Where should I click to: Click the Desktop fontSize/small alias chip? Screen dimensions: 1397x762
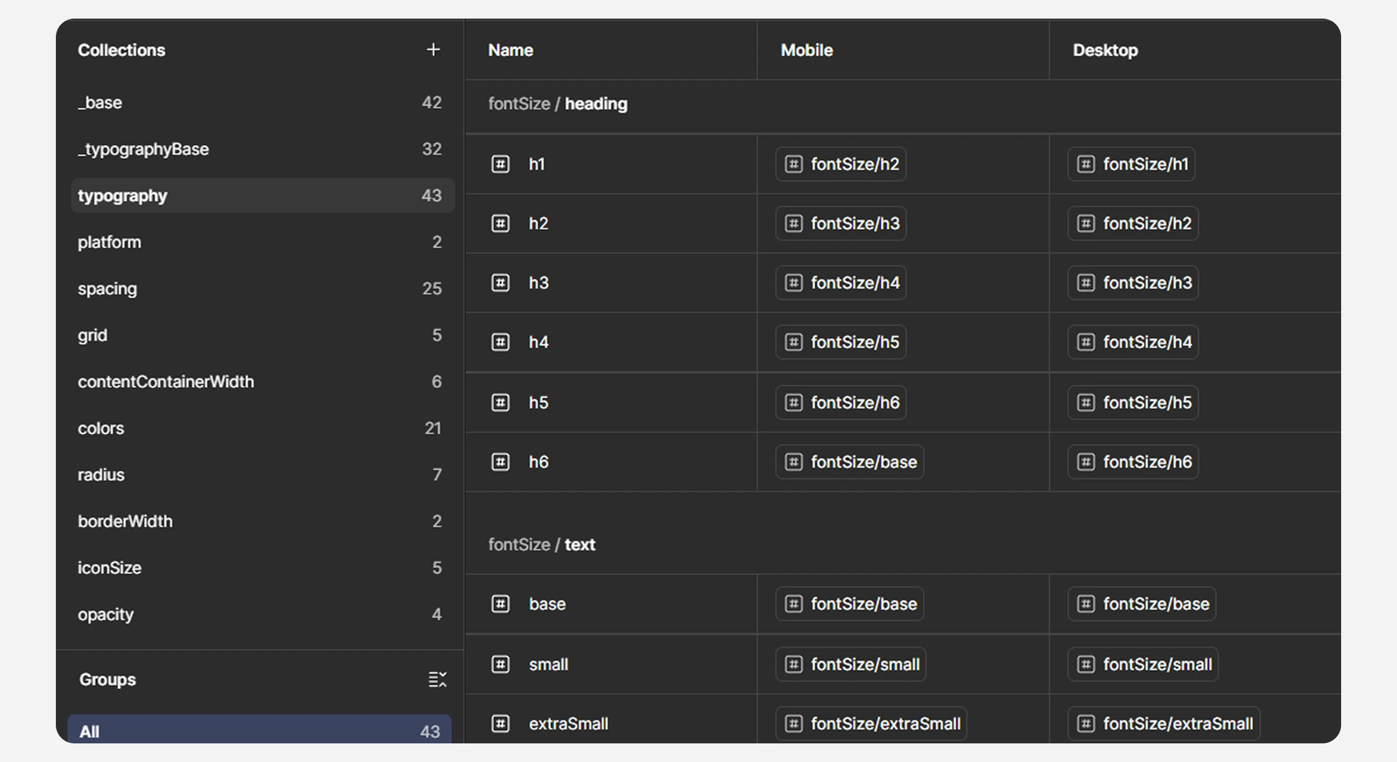1143,664
